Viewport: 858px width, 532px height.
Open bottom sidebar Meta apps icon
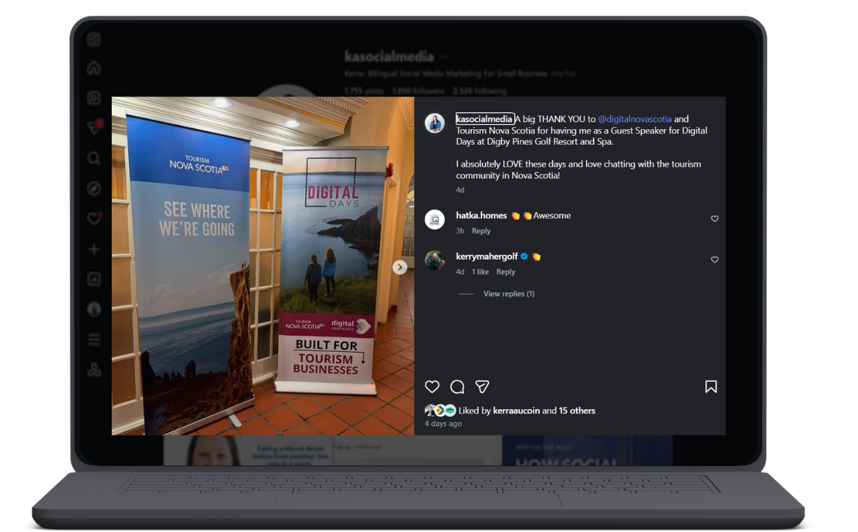94,370
